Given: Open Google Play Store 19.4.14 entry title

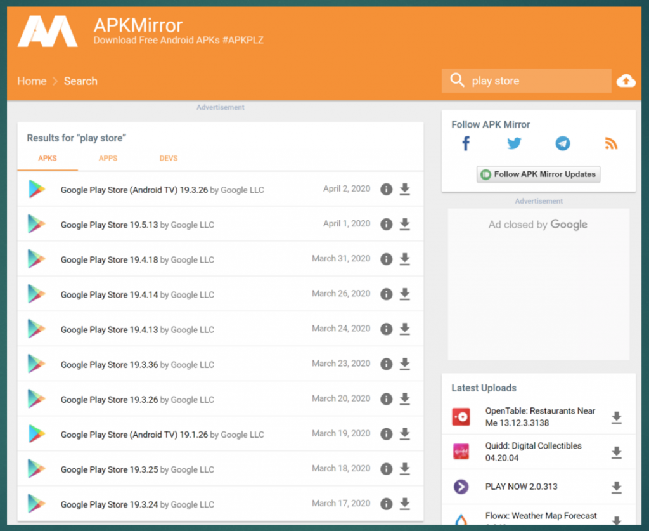Looking at the screenshot, I should point(109,294).
